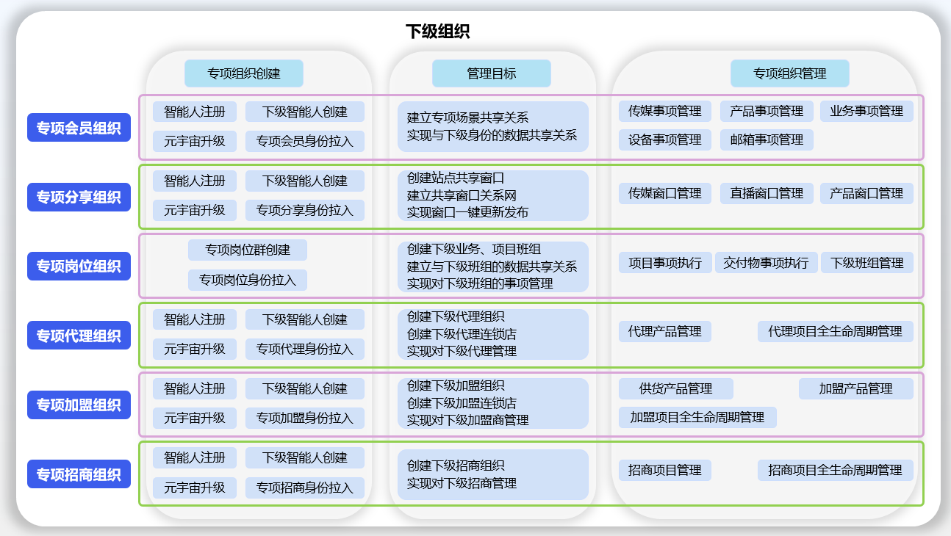Open 设备事项管理
951x536 pixels.
(665, 140)
